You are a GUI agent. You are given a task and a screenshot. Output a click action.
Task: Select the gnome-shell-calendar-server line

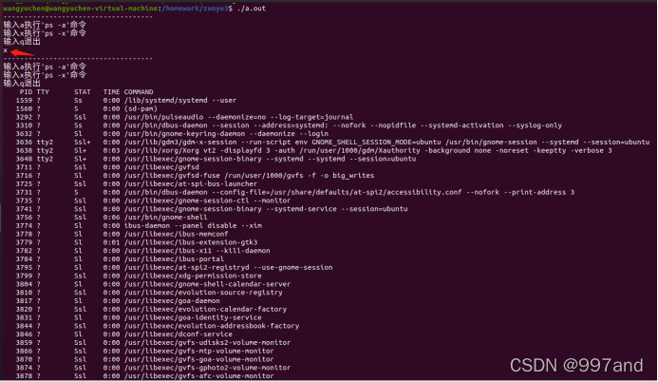[153, 284]
